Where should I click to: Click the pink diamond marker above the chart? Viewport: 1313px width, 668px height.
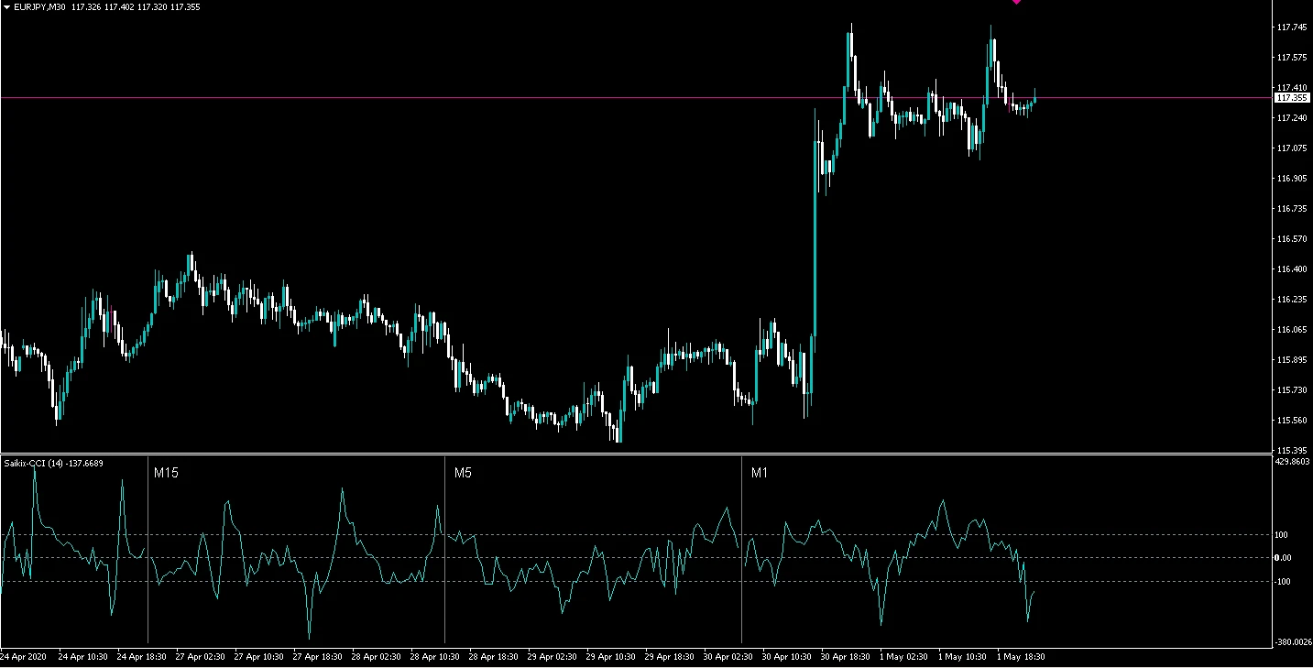pyautogui.click(x=1016, y=2)
